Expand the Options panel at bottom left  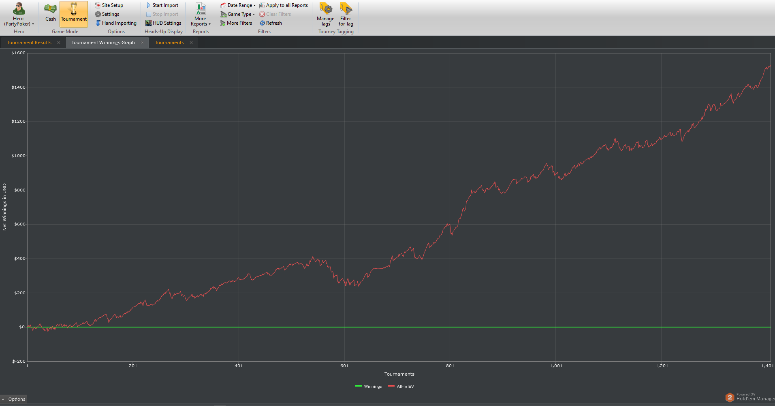[13, 399]
